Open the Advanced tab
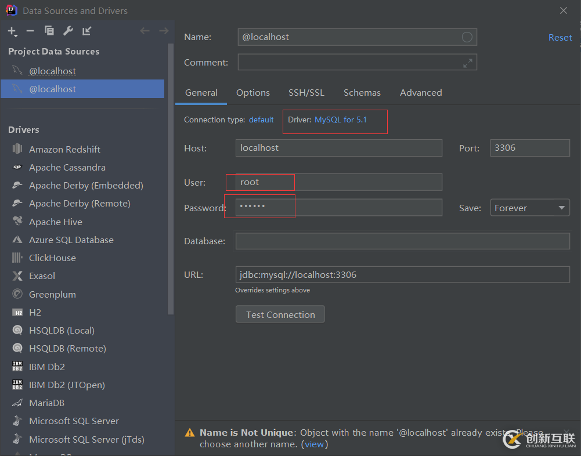 (421, 93)
